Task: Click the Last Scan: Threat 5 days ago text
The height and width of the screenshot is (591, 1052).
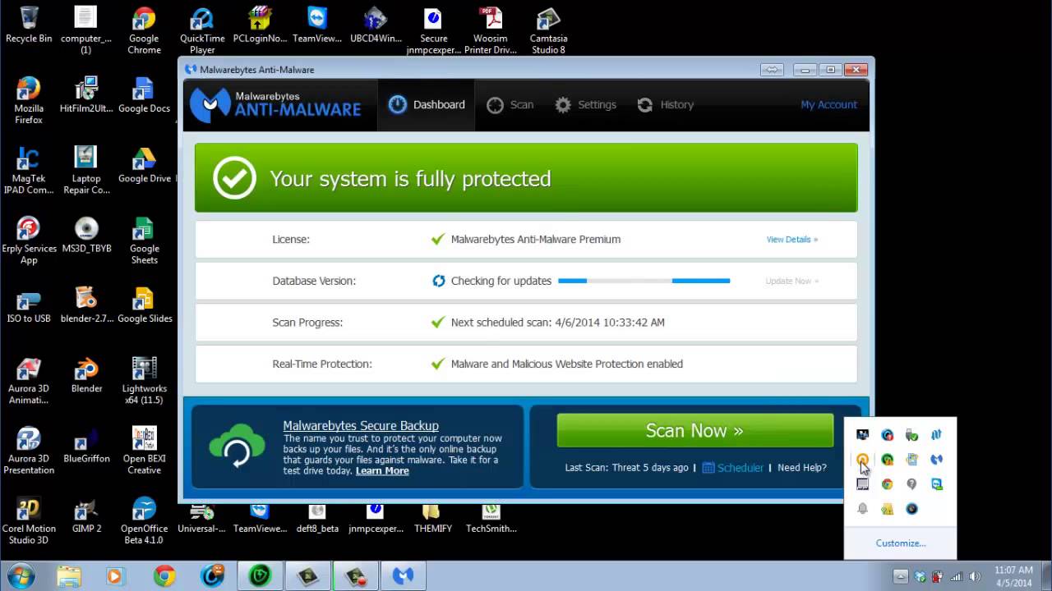Action: 627,468
